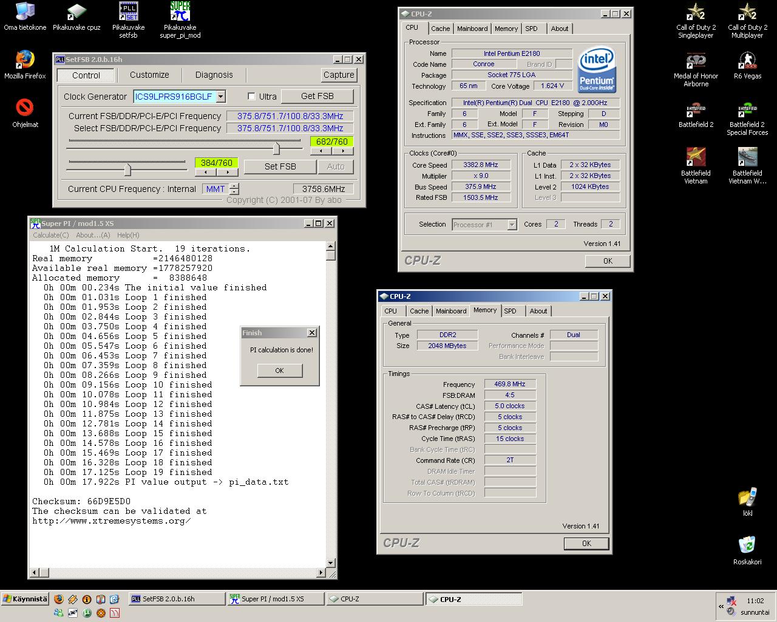The width and height of the screenshot is (777, 622).
Task: Open the Pikakuvake setfsb desktop shortcut
Action: tap(128, 20)
